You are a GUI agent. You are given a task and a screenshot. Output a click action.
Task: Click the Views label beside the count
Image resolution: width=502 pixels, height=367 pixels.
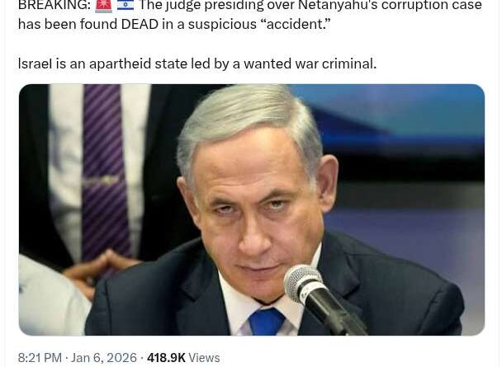click(x=204, y=357)
